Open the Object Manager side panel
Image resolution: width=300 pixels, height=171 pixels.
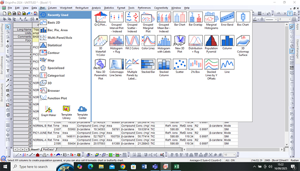(x=298, y=49)
